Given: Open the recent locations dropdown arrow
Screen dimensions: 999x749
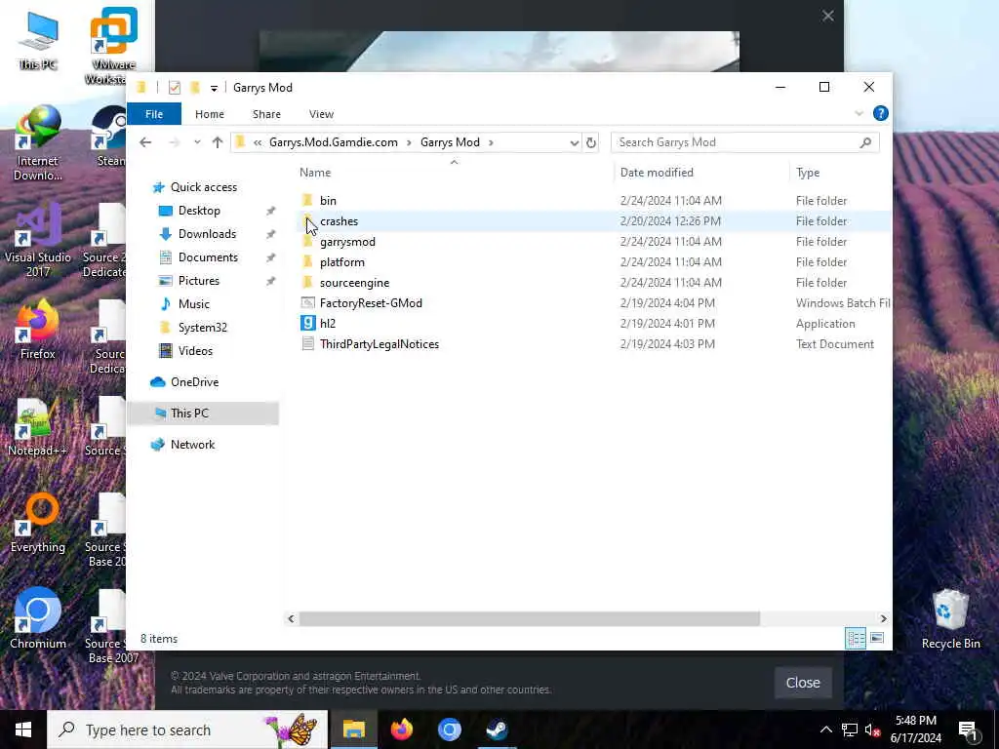Looking at the screenshot, I should point(197,142).
